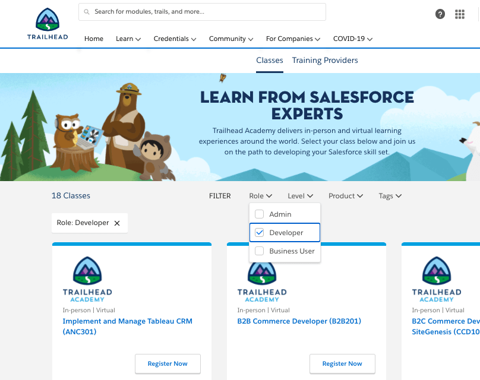Open the COVID-19 navigation menu

pos(353,39)
